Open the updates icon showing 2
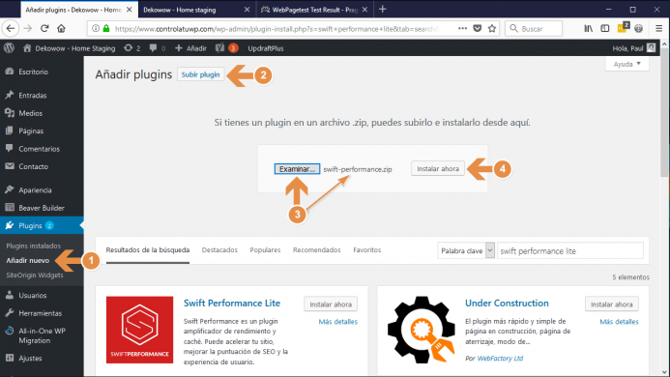Image resolution: width=670 pixels, height=377 pixels. tap(132, 48)
